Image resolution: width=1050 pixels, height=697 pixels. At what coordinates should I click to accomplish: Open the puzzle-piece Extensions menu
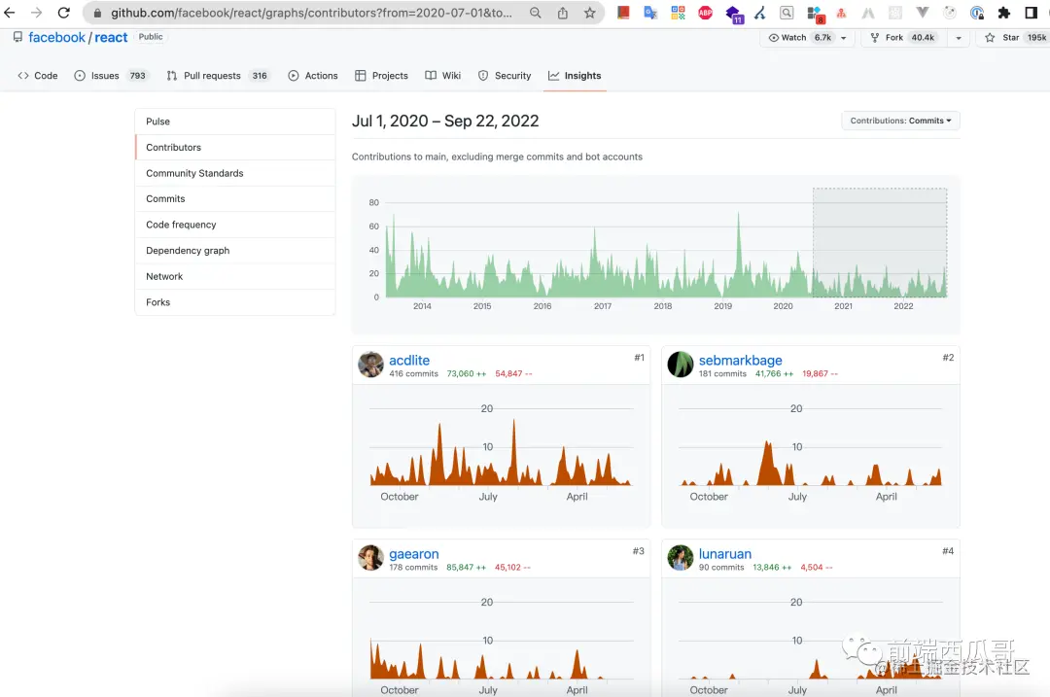point(1003,13)
